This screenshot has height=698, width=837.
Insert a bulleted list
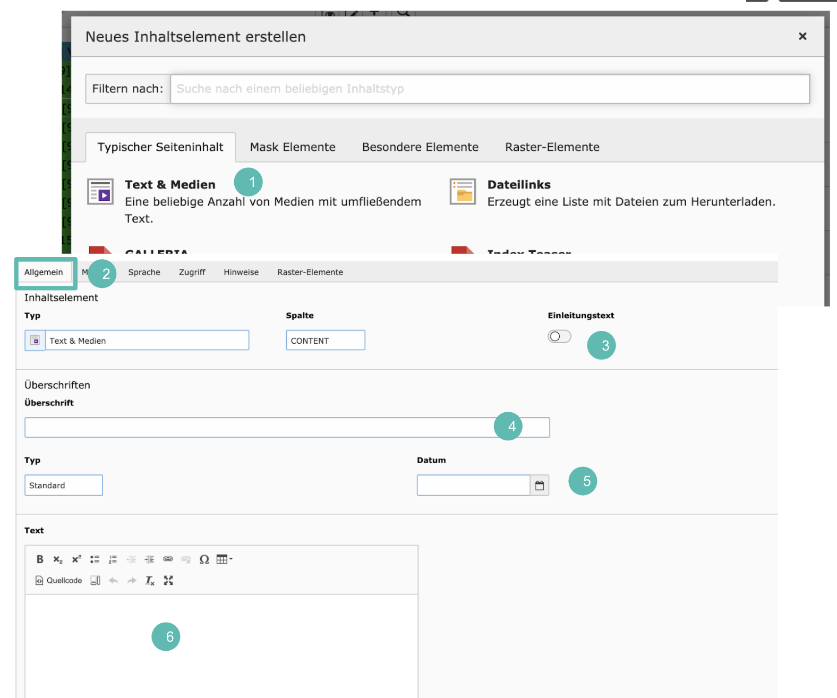pyautogui.click(x=95, y=559)
